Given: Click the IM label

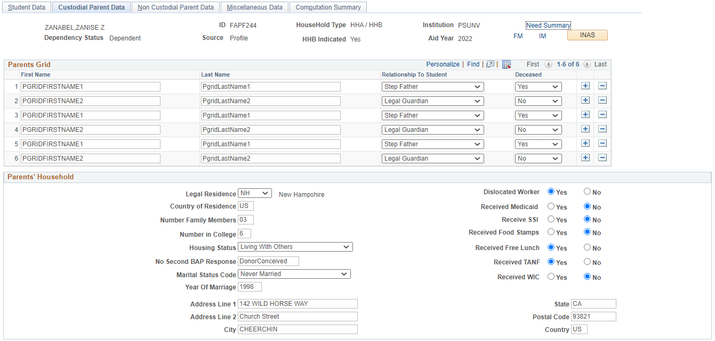Looking at the screenshot, I should (x=542, y=36).
